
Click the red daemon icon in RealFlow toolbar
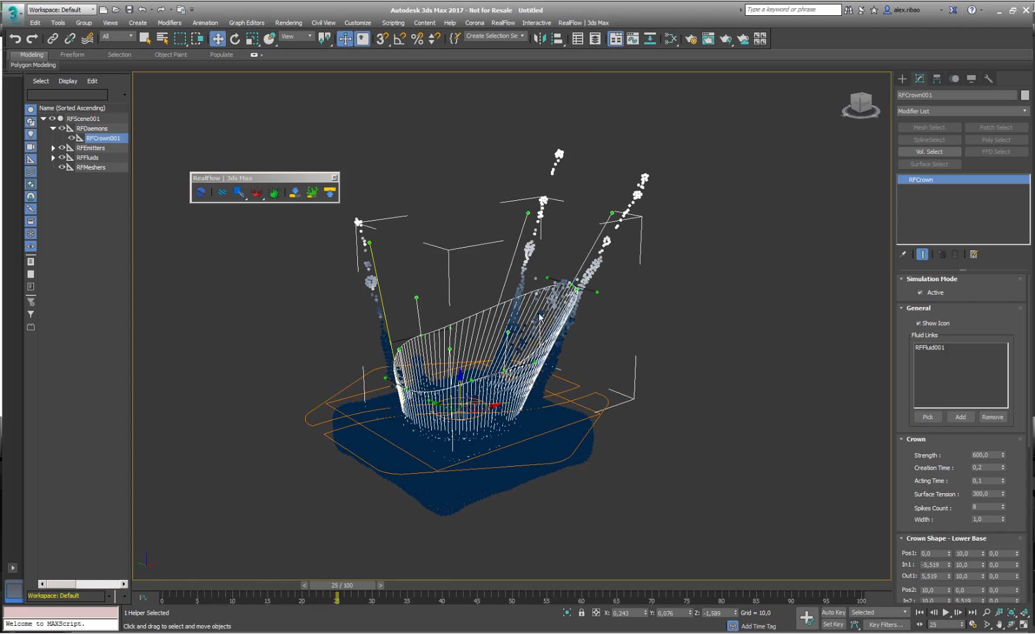point(256,192)
